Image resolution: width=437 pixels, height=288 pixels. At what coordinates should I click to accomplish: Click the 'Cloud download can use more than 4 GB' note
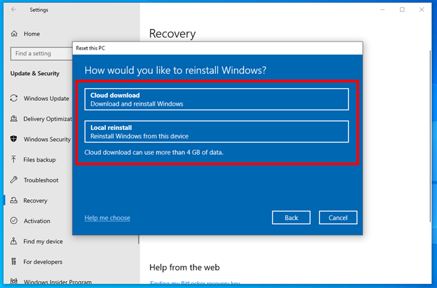point(154,152)
